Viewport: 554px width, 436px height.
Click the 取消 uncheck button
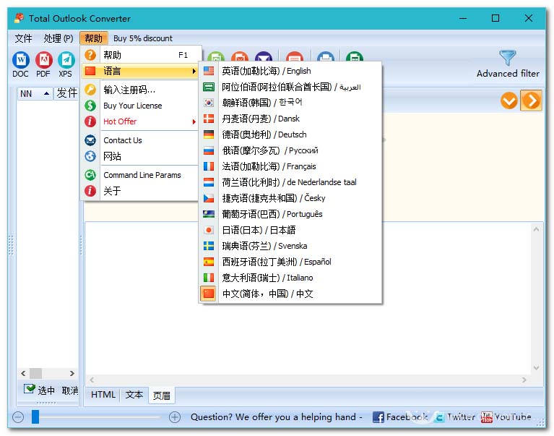click(x=69, y=390)
